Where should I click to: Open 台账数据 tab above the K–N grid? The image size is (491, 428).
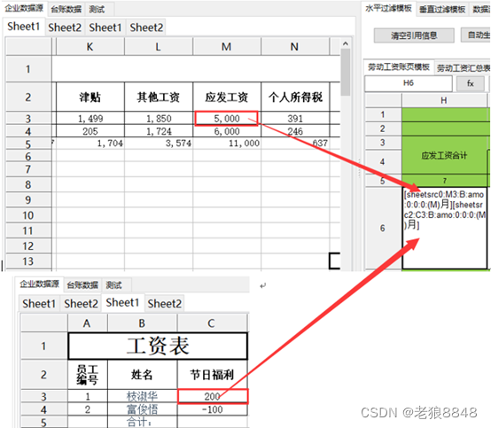(66, 10)
